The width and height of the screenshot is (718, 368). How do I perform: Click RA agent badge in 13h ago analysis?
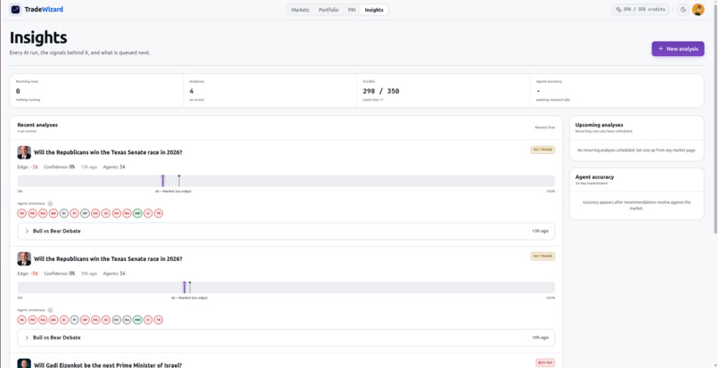(43, 213)
